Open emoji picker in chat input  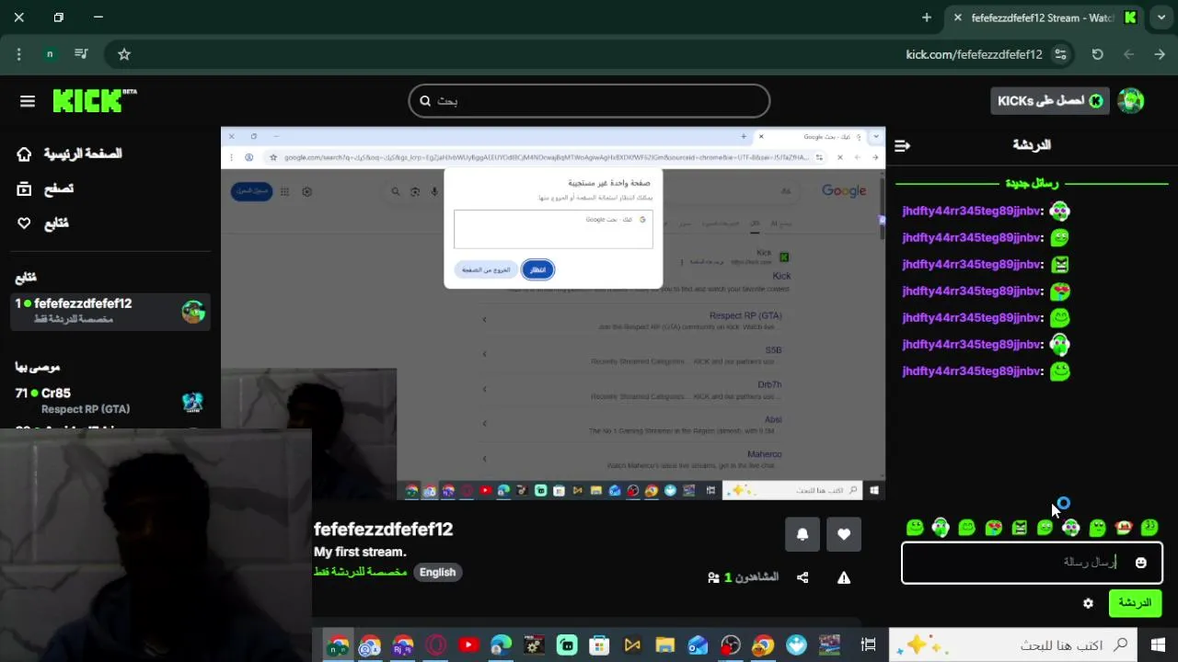point(1141,563)
